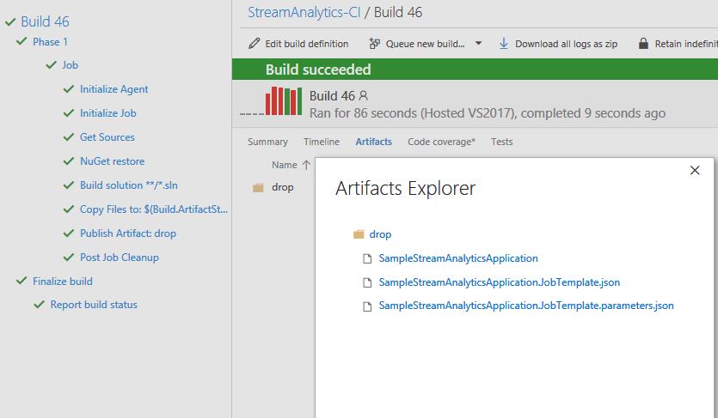Open the Post Job Cleanup step

coord(119,257)
